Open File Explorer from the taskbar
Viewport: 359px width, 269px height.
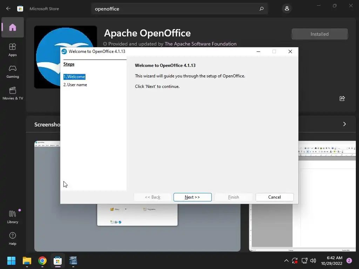click(x=27, y=261)
